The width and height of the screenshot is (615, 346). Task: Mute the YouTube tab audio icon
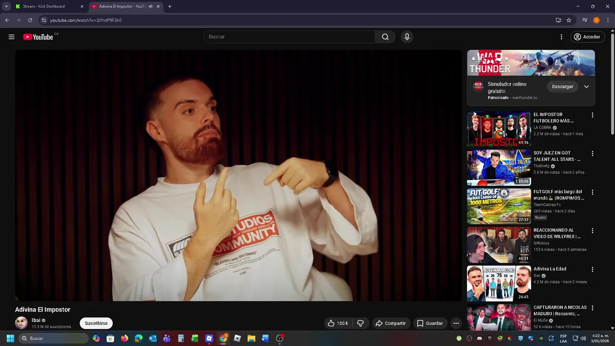150,6
